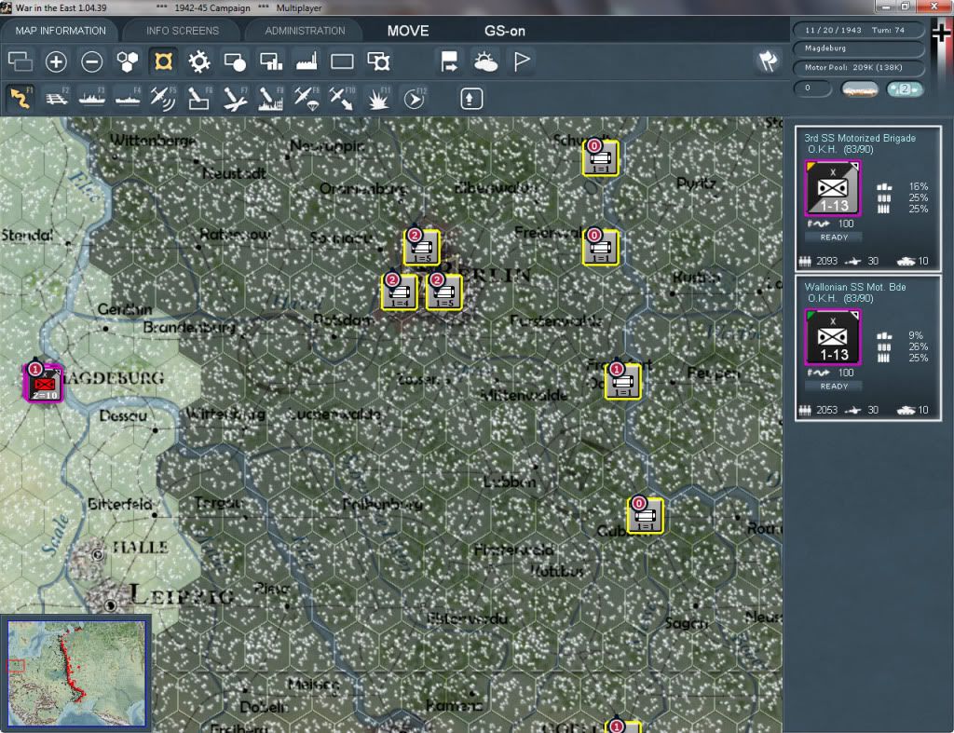
Task: Select the F5 air recon mode icon
Action: (x=163, y=98)
